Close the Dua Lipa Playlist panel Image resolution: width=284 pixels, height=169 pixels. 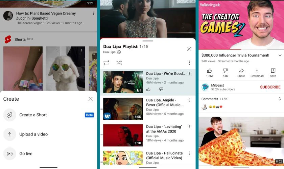(189, 49)
